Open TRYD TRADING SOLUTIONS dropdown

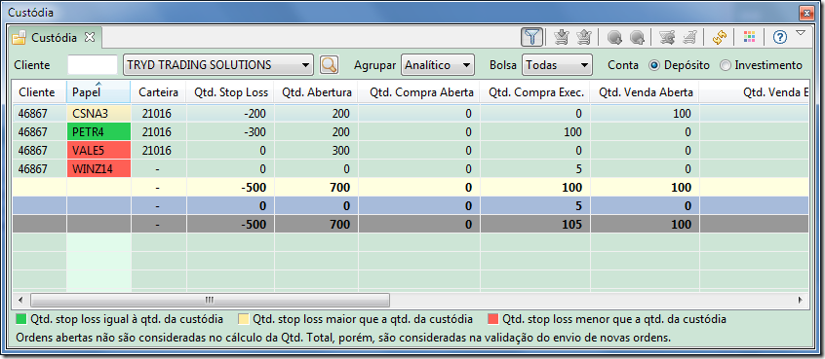tap(218, 65)
